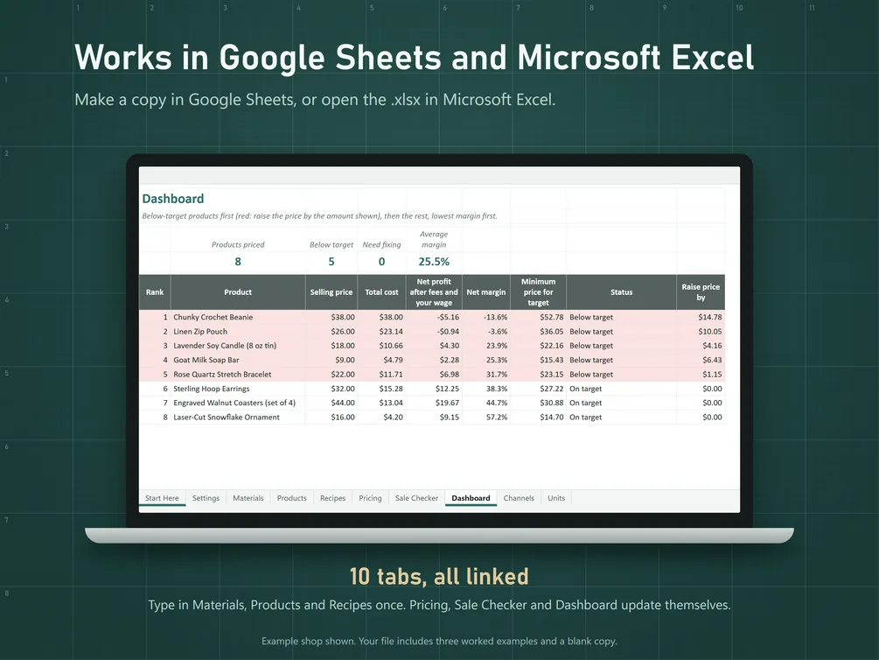Click the Rose Quartz Stretch Bracelet cell
This screenshot has width=879, height=660.
click(238, 375)
